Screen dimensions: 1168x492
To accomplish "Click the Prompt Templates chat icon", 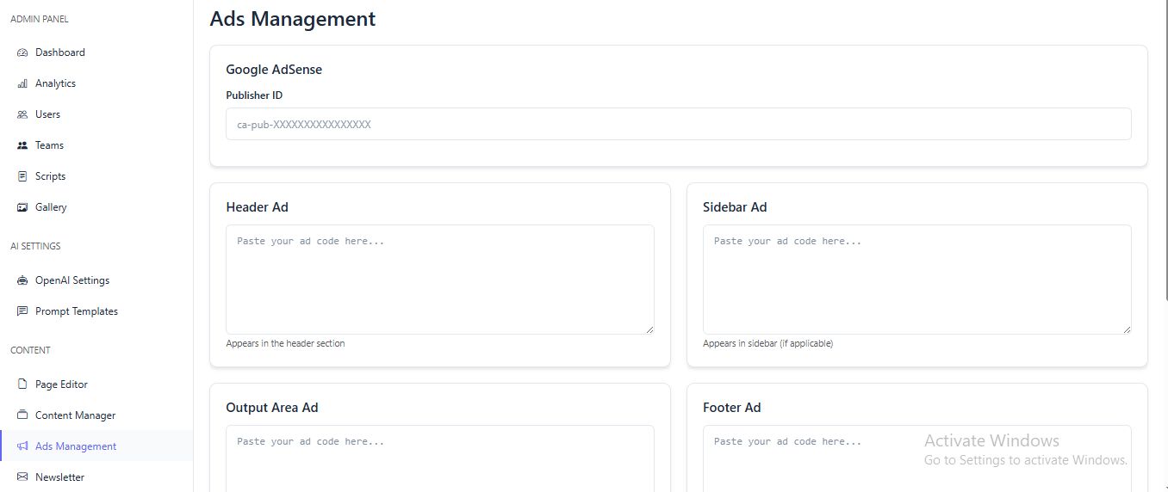I will click(x=22, y=311).
